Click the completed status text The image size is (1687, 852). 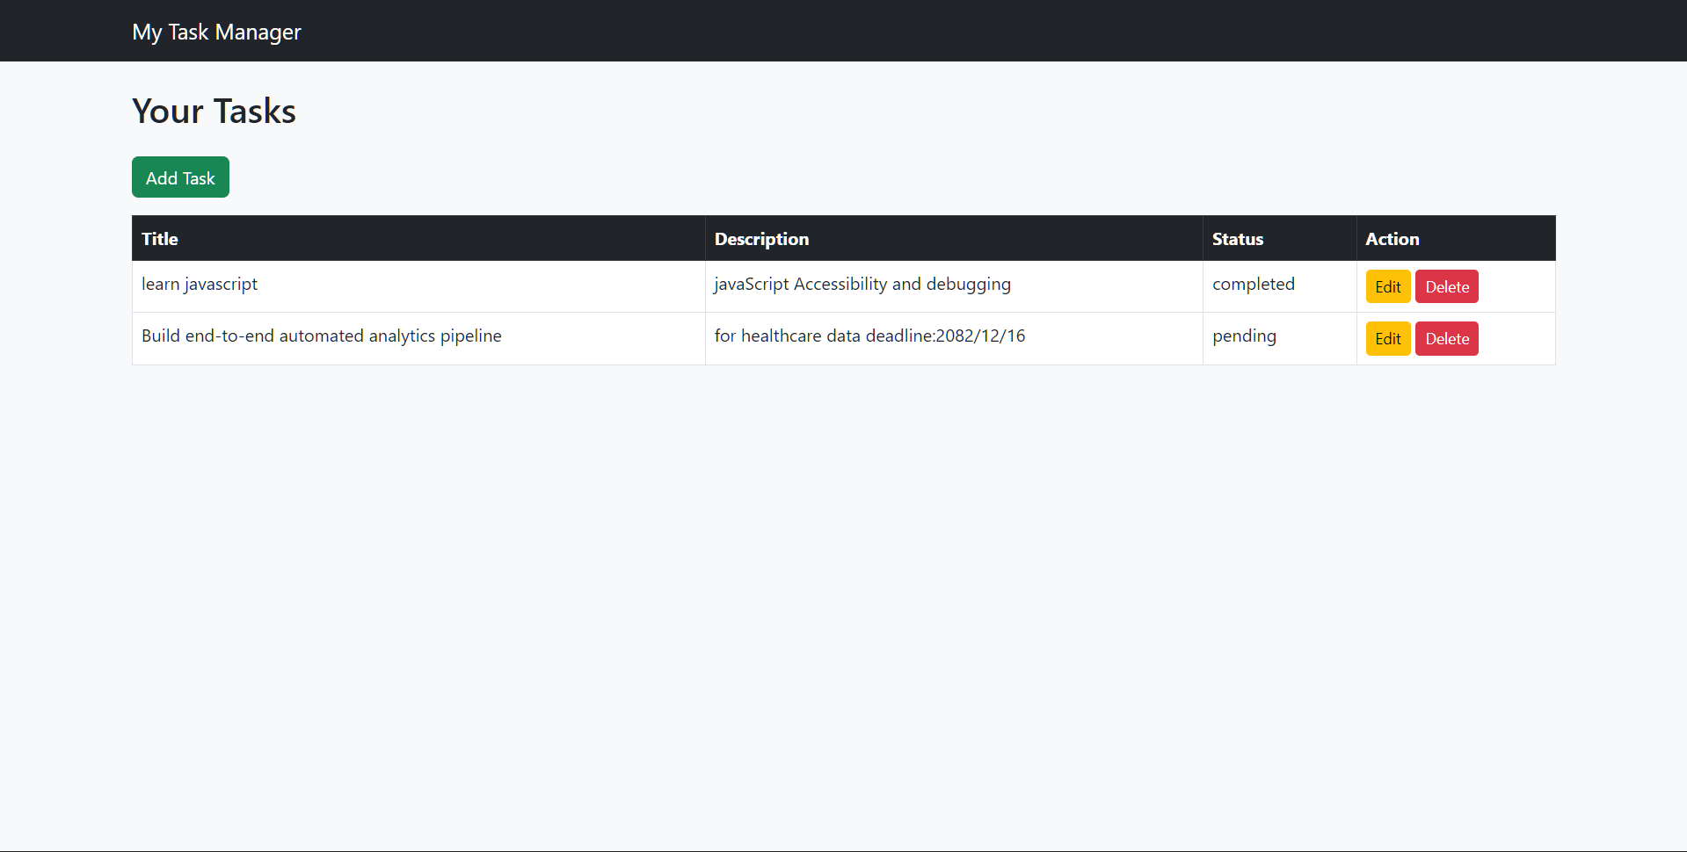point(1253,285)
